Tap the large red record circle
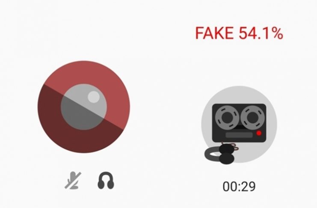This screenshot has height=208, width=317. tap(84, 107)
